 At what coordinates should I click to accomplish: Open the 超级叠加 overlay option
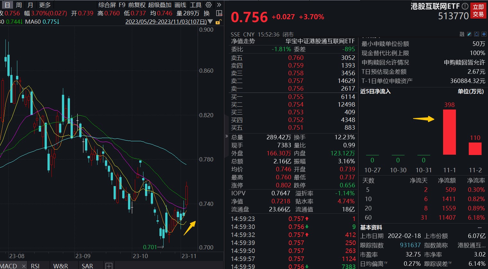[x=160, y=5]
